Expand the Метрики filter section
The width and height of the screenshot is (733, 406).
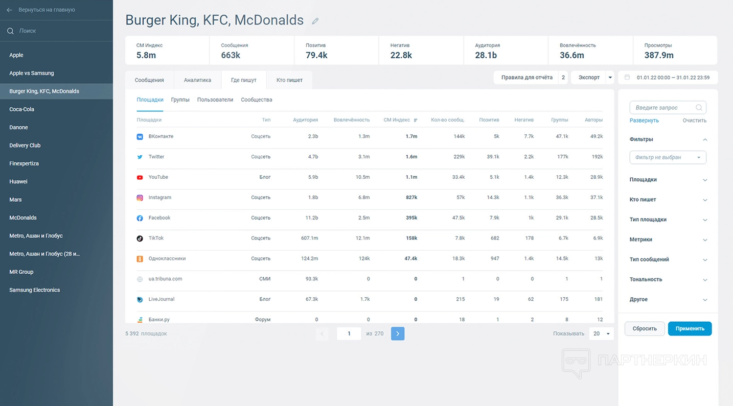click(x=705, y=240)
